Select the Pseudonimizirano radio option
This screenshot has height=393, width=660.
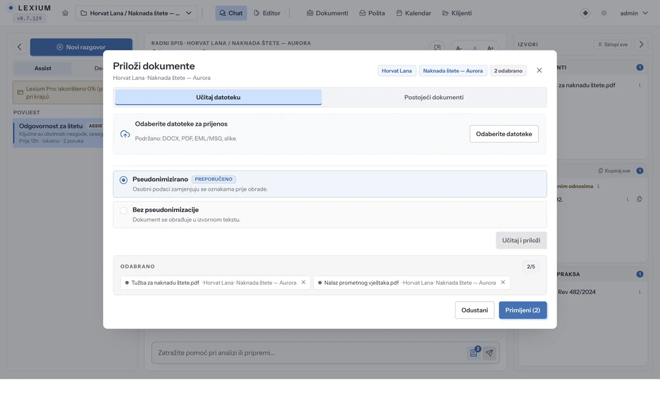coord(123,180)
